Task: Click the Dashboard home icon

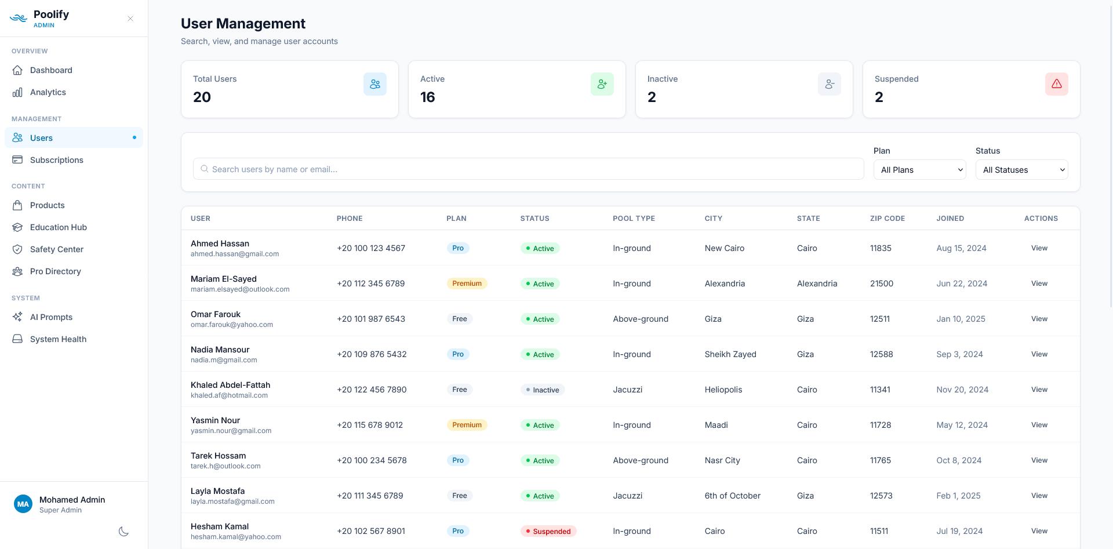Action: [18, 70]
